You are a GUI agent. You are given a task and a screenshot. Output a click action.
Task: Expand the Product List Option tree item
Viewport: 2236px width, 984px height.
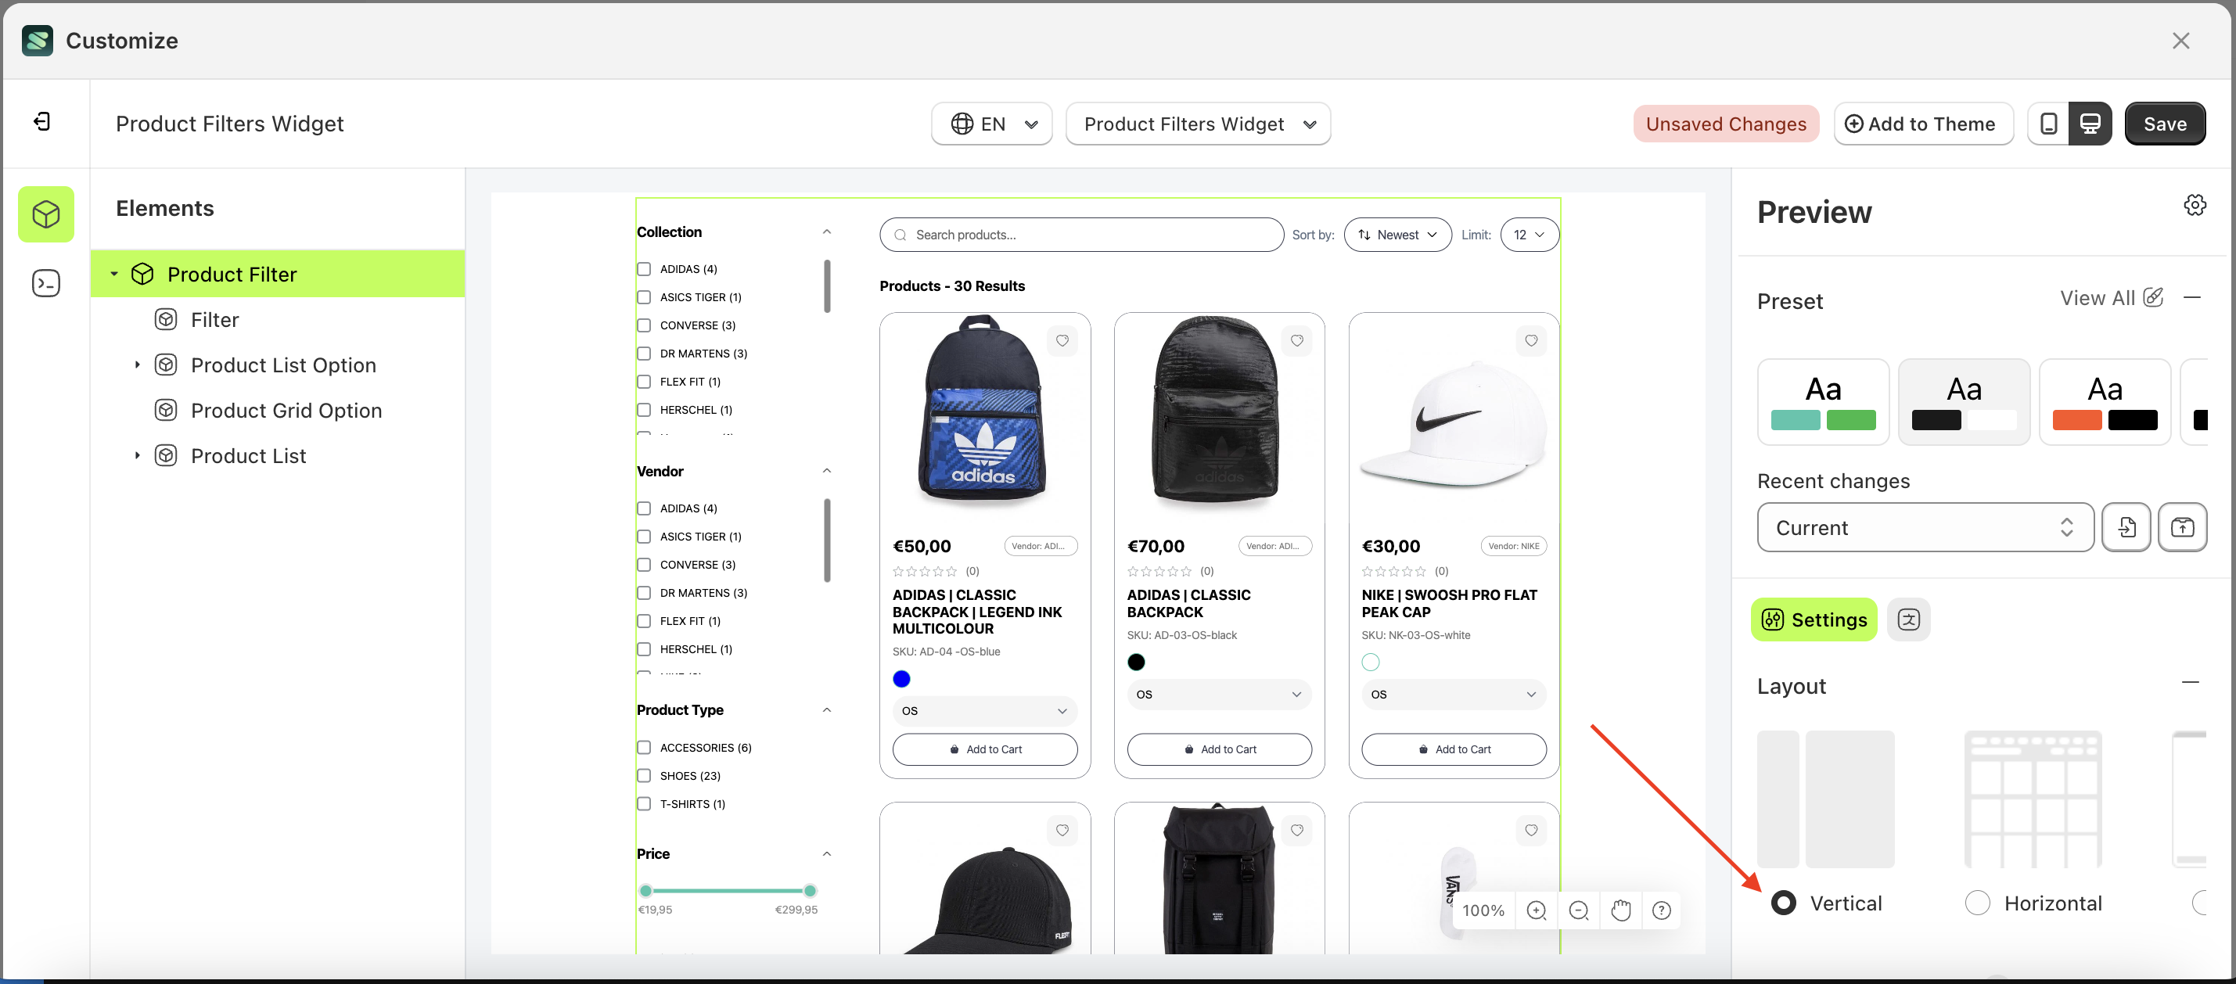[x=137, y=365]
